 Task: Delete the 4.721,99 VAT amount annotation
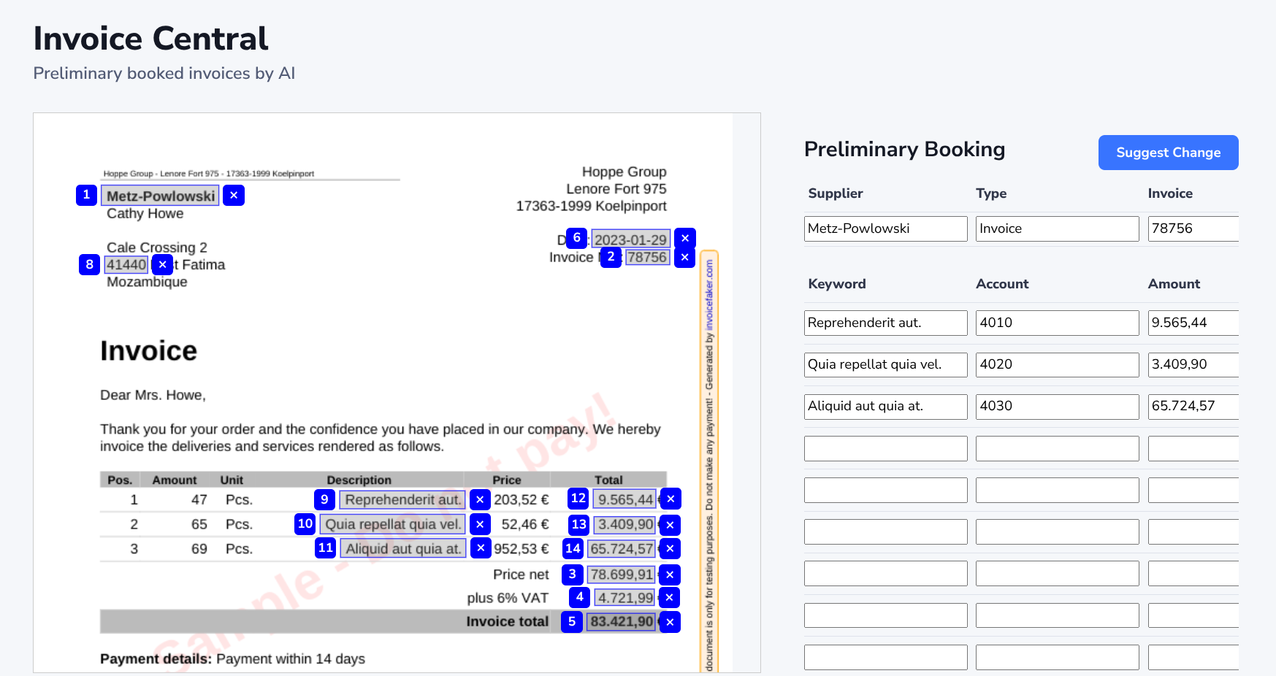point(669,598)
